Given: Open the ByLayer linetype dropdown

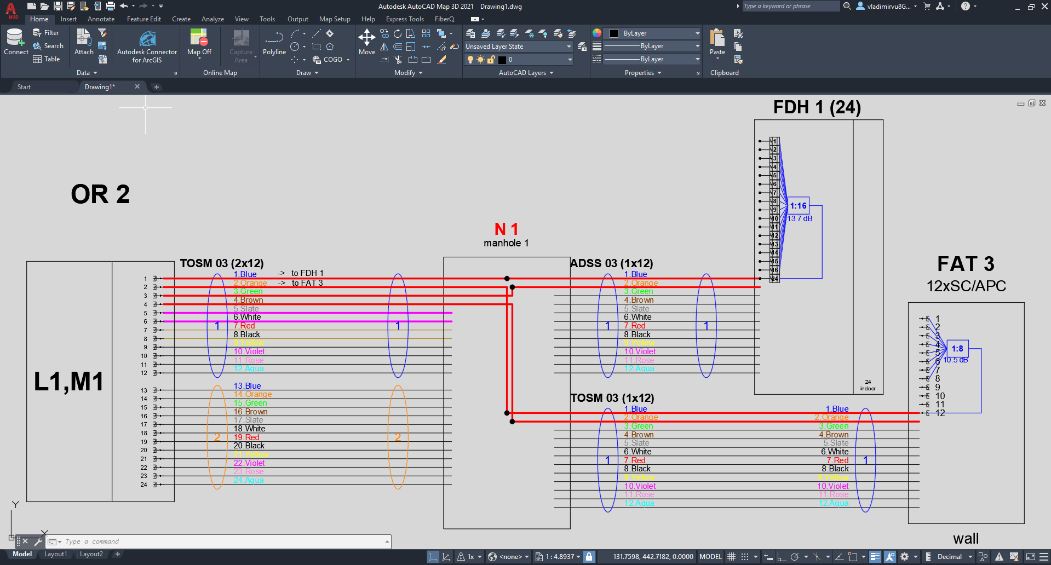Looking at the screenshot, I should tap(651, 60).
